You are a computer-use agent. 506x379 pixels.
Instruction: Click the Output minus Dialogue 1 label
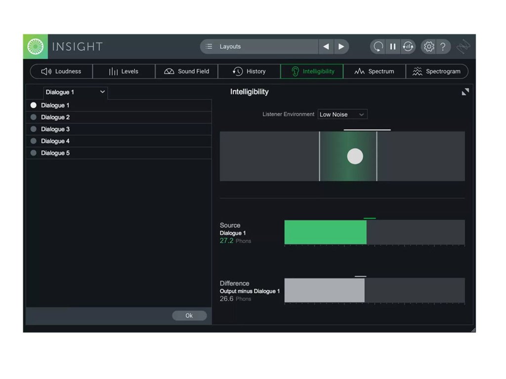pos(250,291)
